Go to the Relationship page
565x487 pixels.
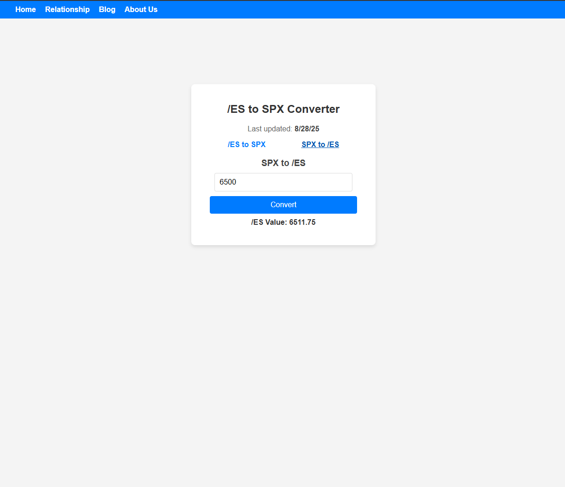pyautogui.click(x=67, y=9)
